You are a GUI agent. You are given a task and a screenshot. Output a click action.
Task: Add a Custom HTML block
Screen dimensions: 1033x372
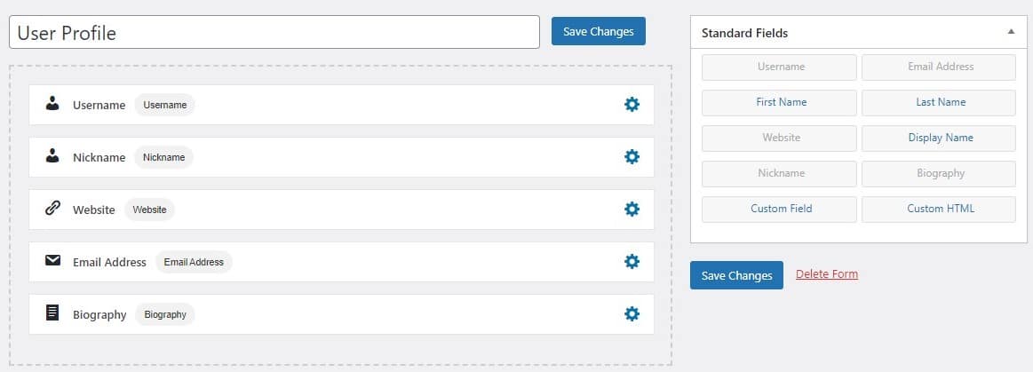939,209
